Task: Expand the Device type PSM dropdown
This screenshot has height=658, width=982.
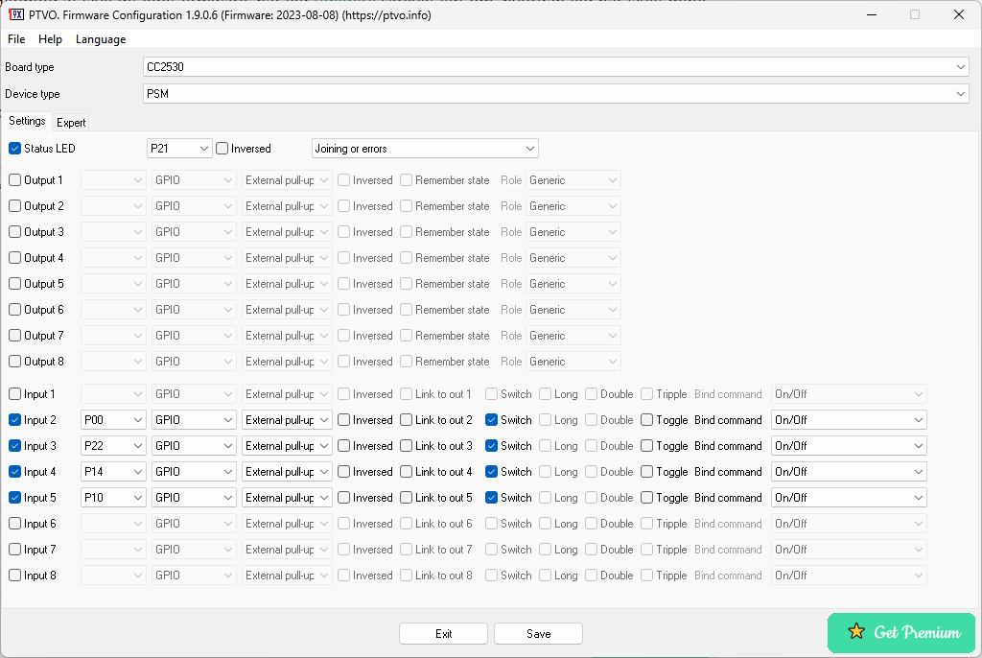Action: [555, 94]
